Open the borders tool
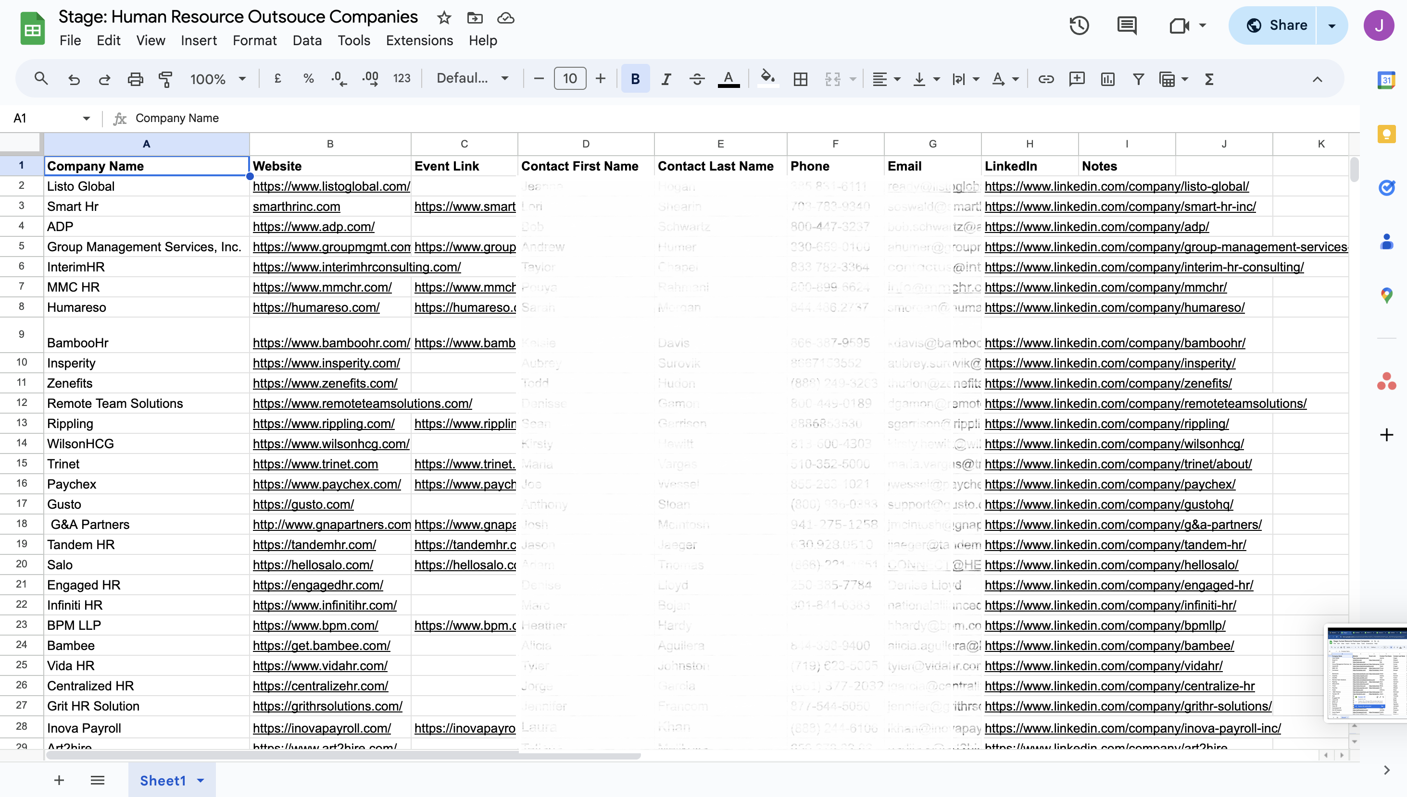The height and width of the screenshot is (797, 1407). point(800,79)
